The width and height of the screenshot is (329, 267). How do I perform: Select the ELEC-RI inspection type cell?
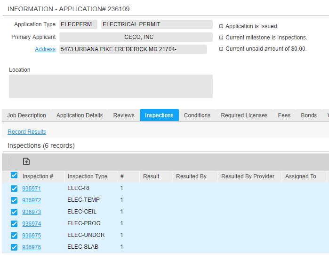pyautogui.click(x=79, y=188)
